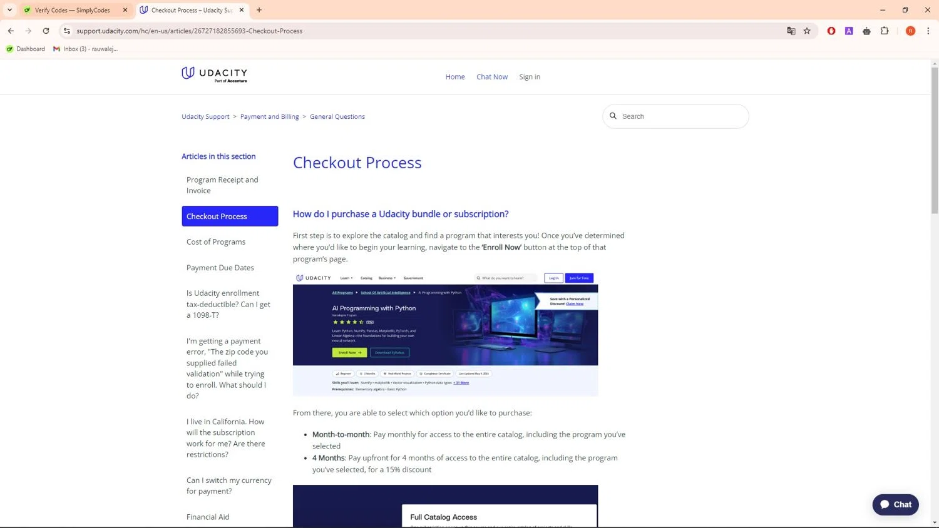Open Cost of Programs article
Image resolution: width=939 pixels, height=528 pixels.
pos(230,241)
